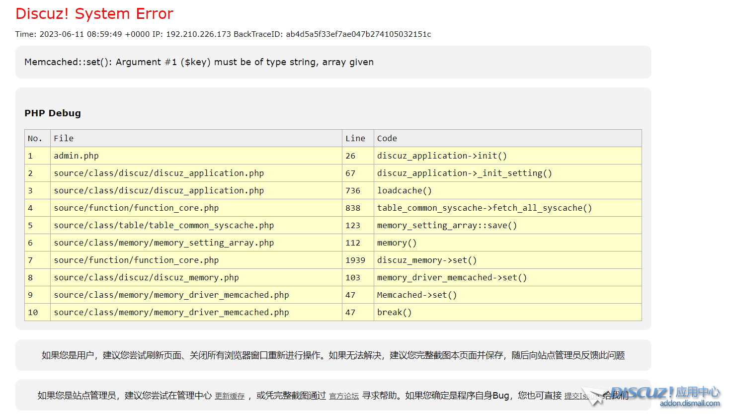729x416 pixels.
Task: Select the discuz_memory.php file path
Action: click(146, 278)
